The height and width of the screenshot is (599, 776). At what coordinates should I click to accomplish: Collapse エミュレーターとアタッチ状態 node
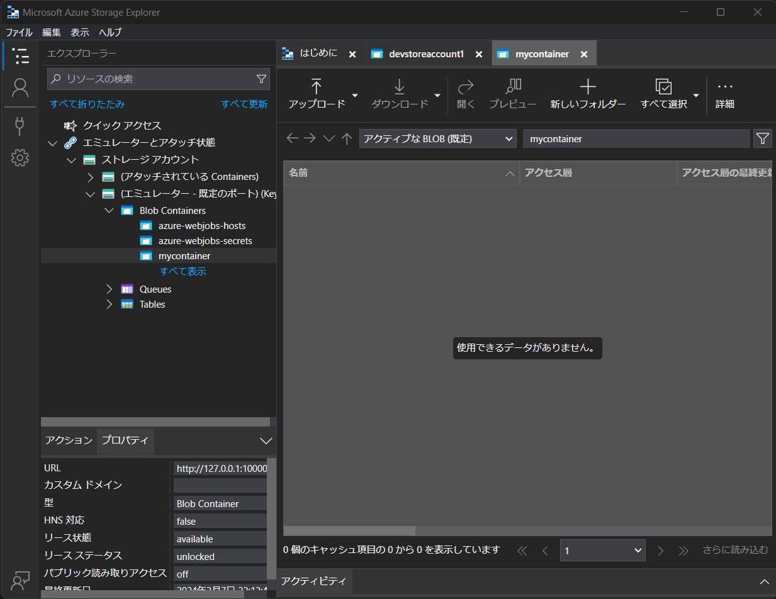pyautogui.click(x=53, y=143)
